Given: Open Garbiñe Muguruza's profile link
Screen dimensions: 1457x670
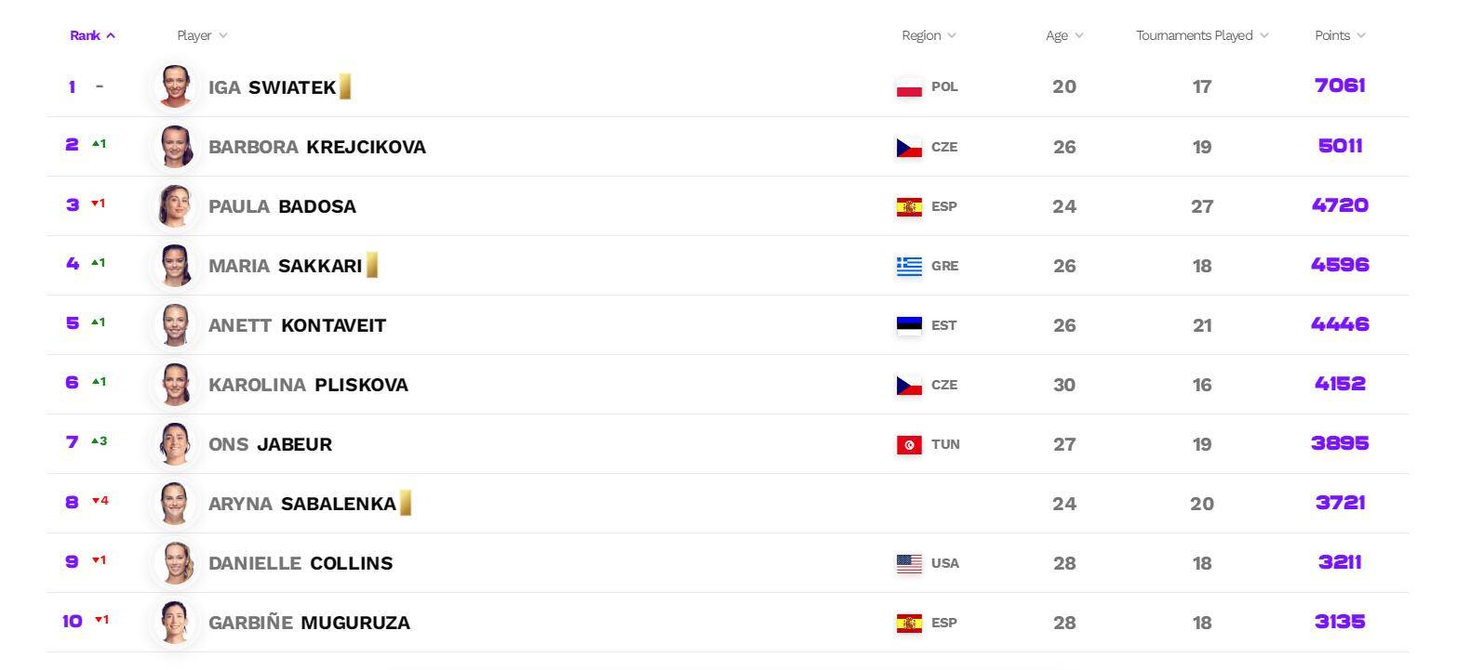Looking at the screenshot, I should (309, 623).
